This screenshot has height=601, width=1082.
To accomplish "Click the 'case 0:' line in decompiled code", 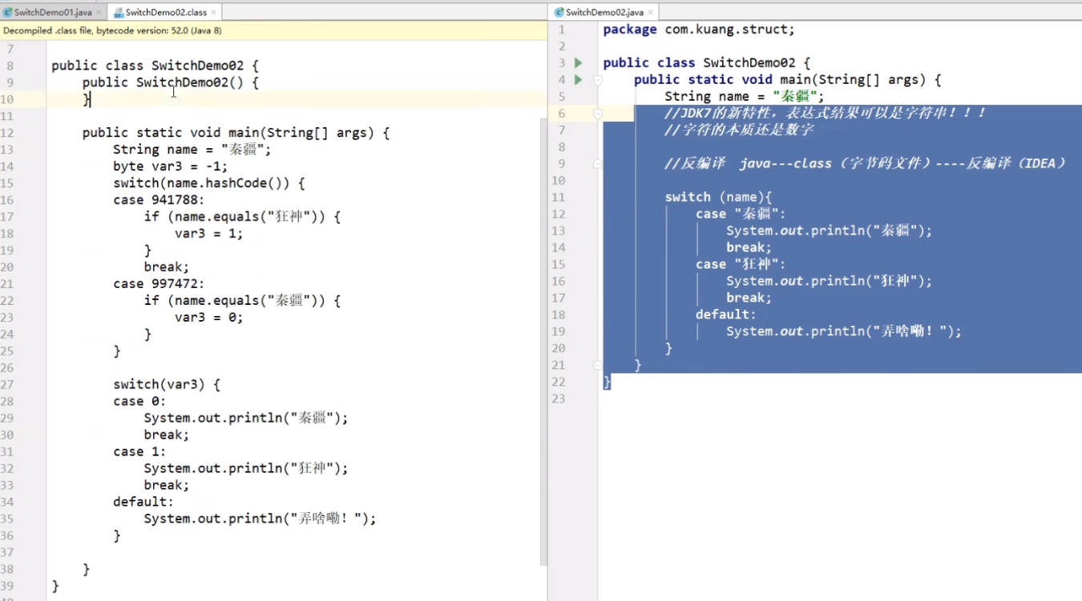I will pos(139,401).
